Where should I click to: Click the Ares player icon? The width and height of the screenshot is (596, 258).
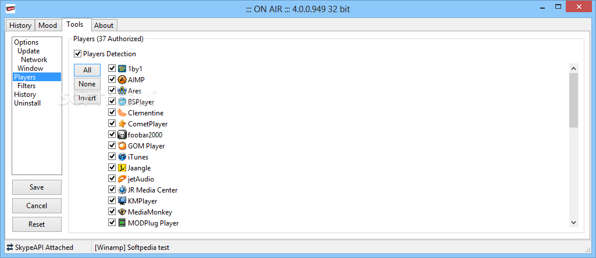(x=122, y=90)
